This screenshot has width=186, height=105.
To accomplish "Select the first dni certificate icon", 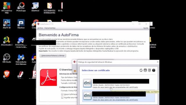I will [x=87, y=83].
